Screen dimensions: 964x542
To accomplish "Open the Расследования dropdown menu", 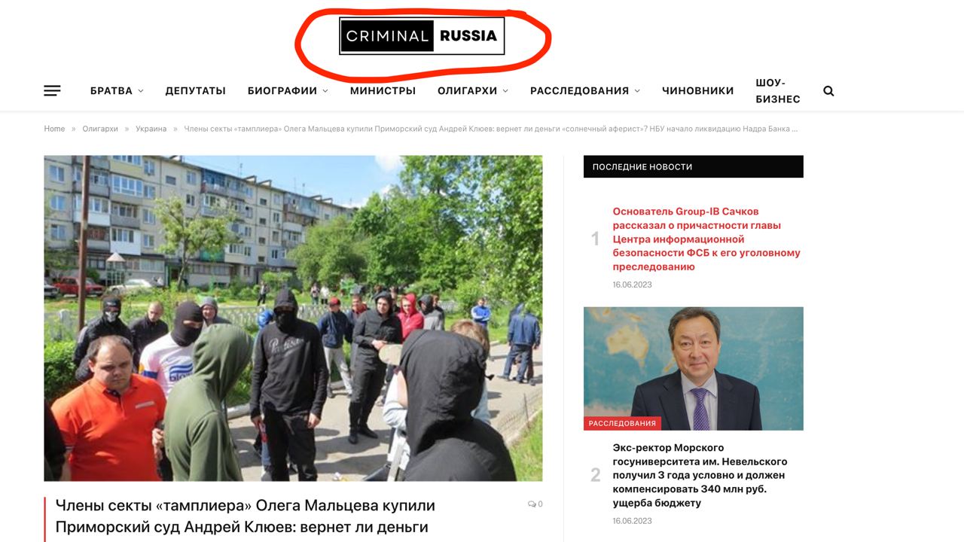I will 585,91.
